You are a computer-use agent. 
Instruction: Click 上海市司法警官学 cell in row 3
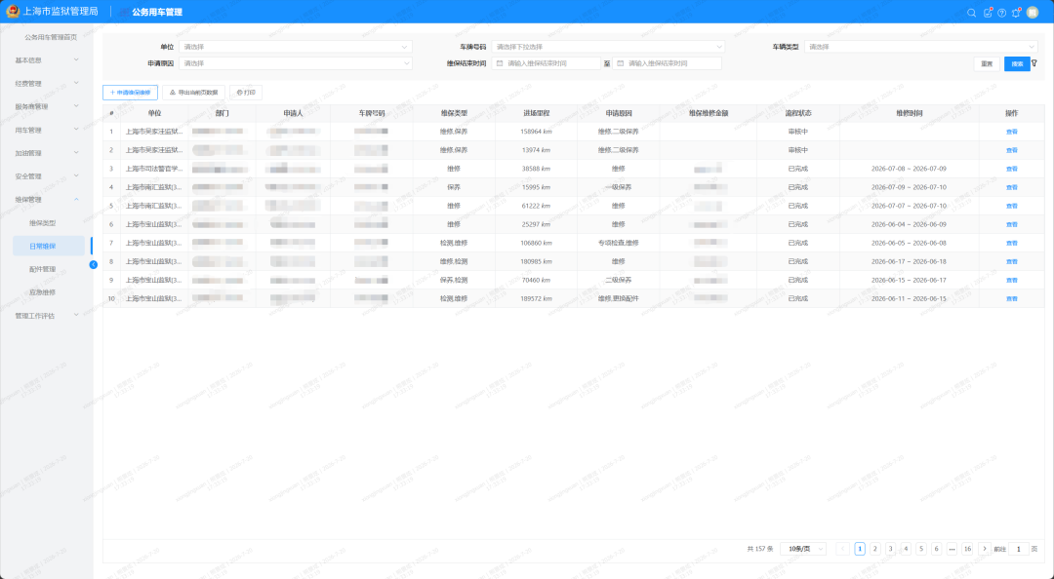[154, 170]
